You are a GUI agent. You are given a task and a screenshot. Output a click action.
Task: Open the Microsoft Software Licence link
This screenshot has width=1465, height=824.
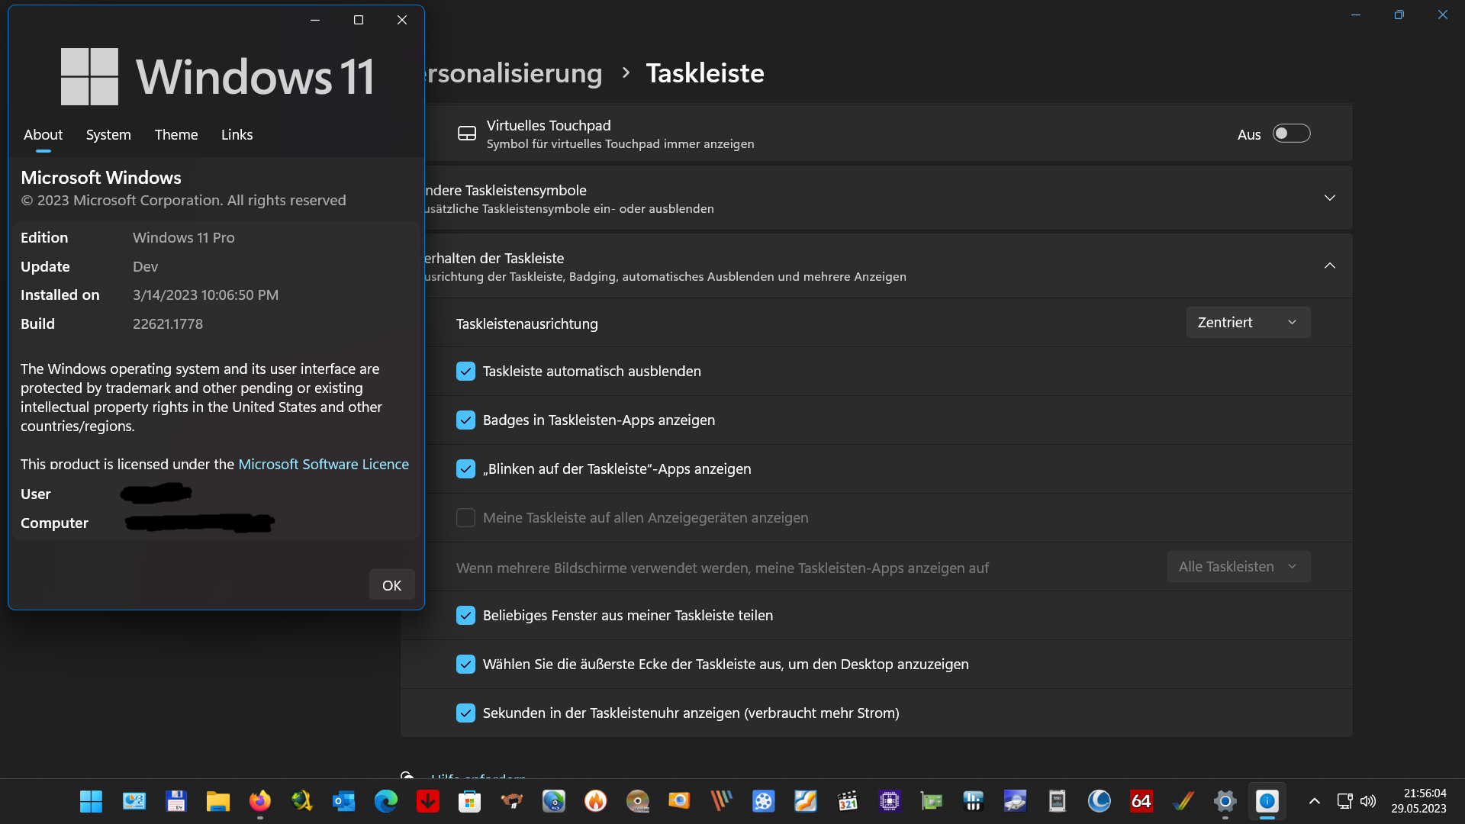click(324, 465)
